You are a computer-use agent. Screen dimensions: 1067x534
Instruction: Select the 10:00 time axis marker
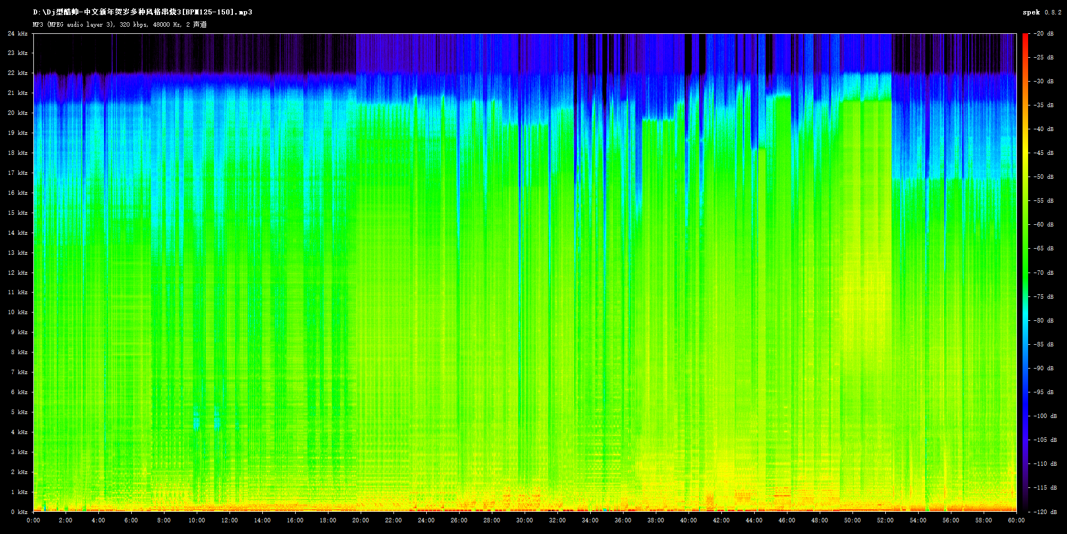click(197, 521)
